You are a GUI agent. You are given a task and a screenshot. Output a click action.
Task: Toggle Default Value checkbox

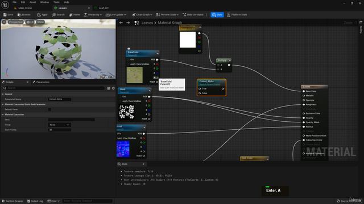pyautogui.click(x=49, y=109)
